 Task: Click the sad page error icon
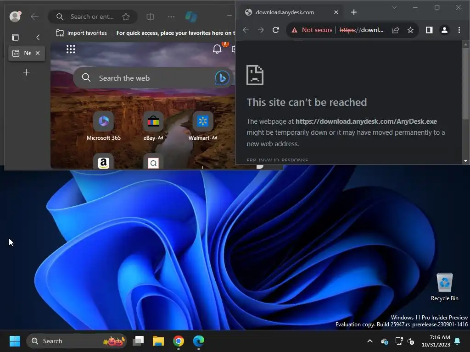255,75
